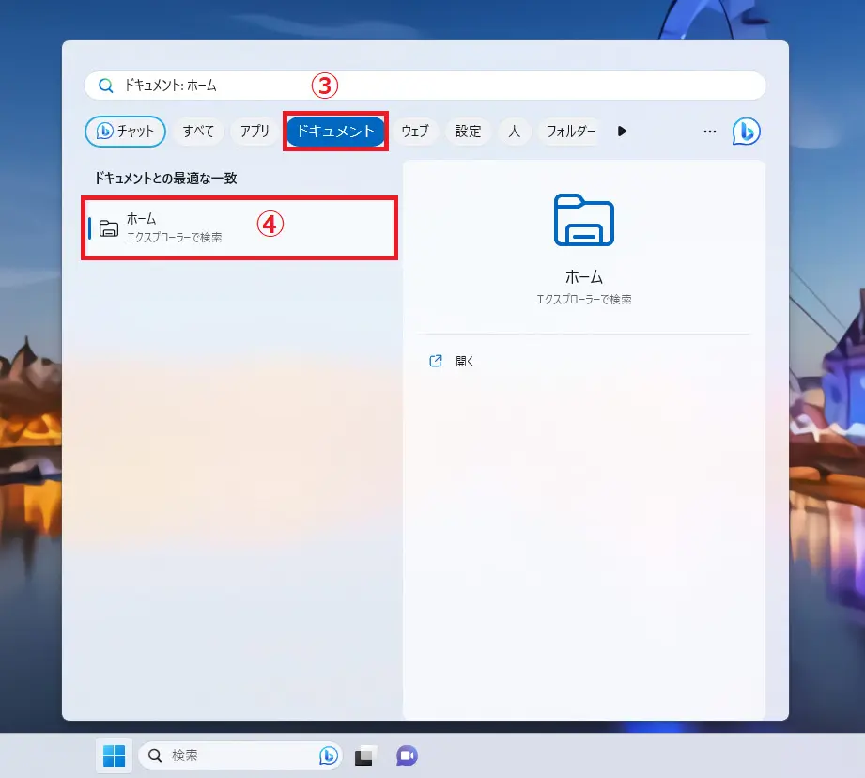Click 開く to open the result

tap(465, 361)
